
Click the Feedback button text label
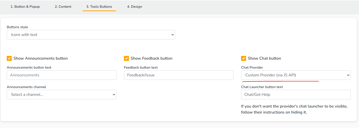pos(141,67)
